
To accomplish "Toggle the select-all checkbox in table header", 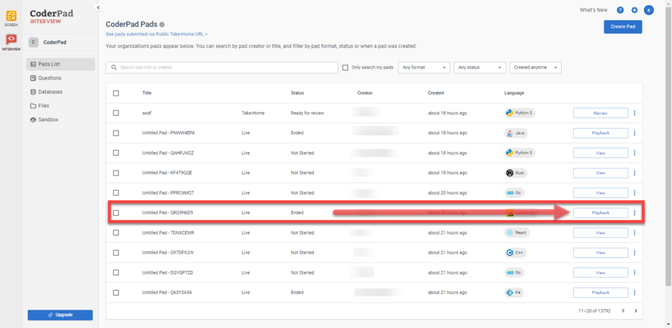I will click(x=115, y=93).
